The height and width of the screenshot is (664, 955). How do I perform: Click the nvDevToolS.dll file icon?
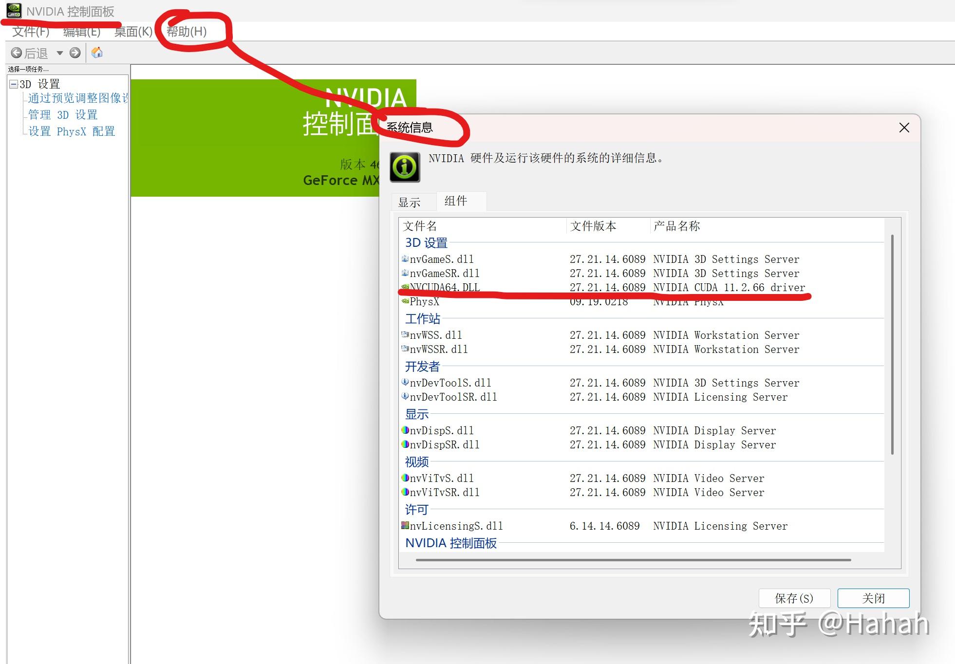(405, 382)
